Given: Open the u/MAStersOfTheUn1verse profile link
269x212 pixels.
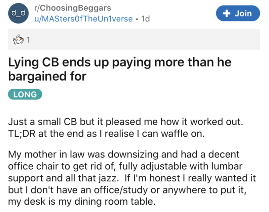Looking at the screenshot, I should tap(83, 19).
